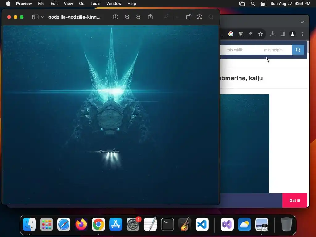316x237 pixels.
Task: Open the Tools menu
Action: [95, 4]
